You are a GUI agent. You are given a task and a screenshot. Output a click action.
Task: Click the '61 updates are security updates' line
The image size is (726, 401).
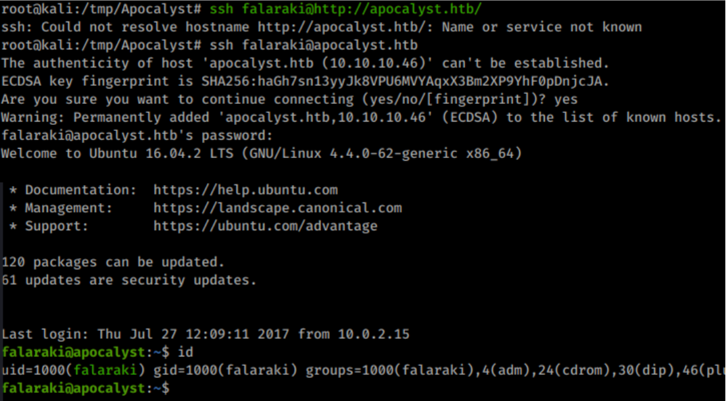(x=128, y=280)
